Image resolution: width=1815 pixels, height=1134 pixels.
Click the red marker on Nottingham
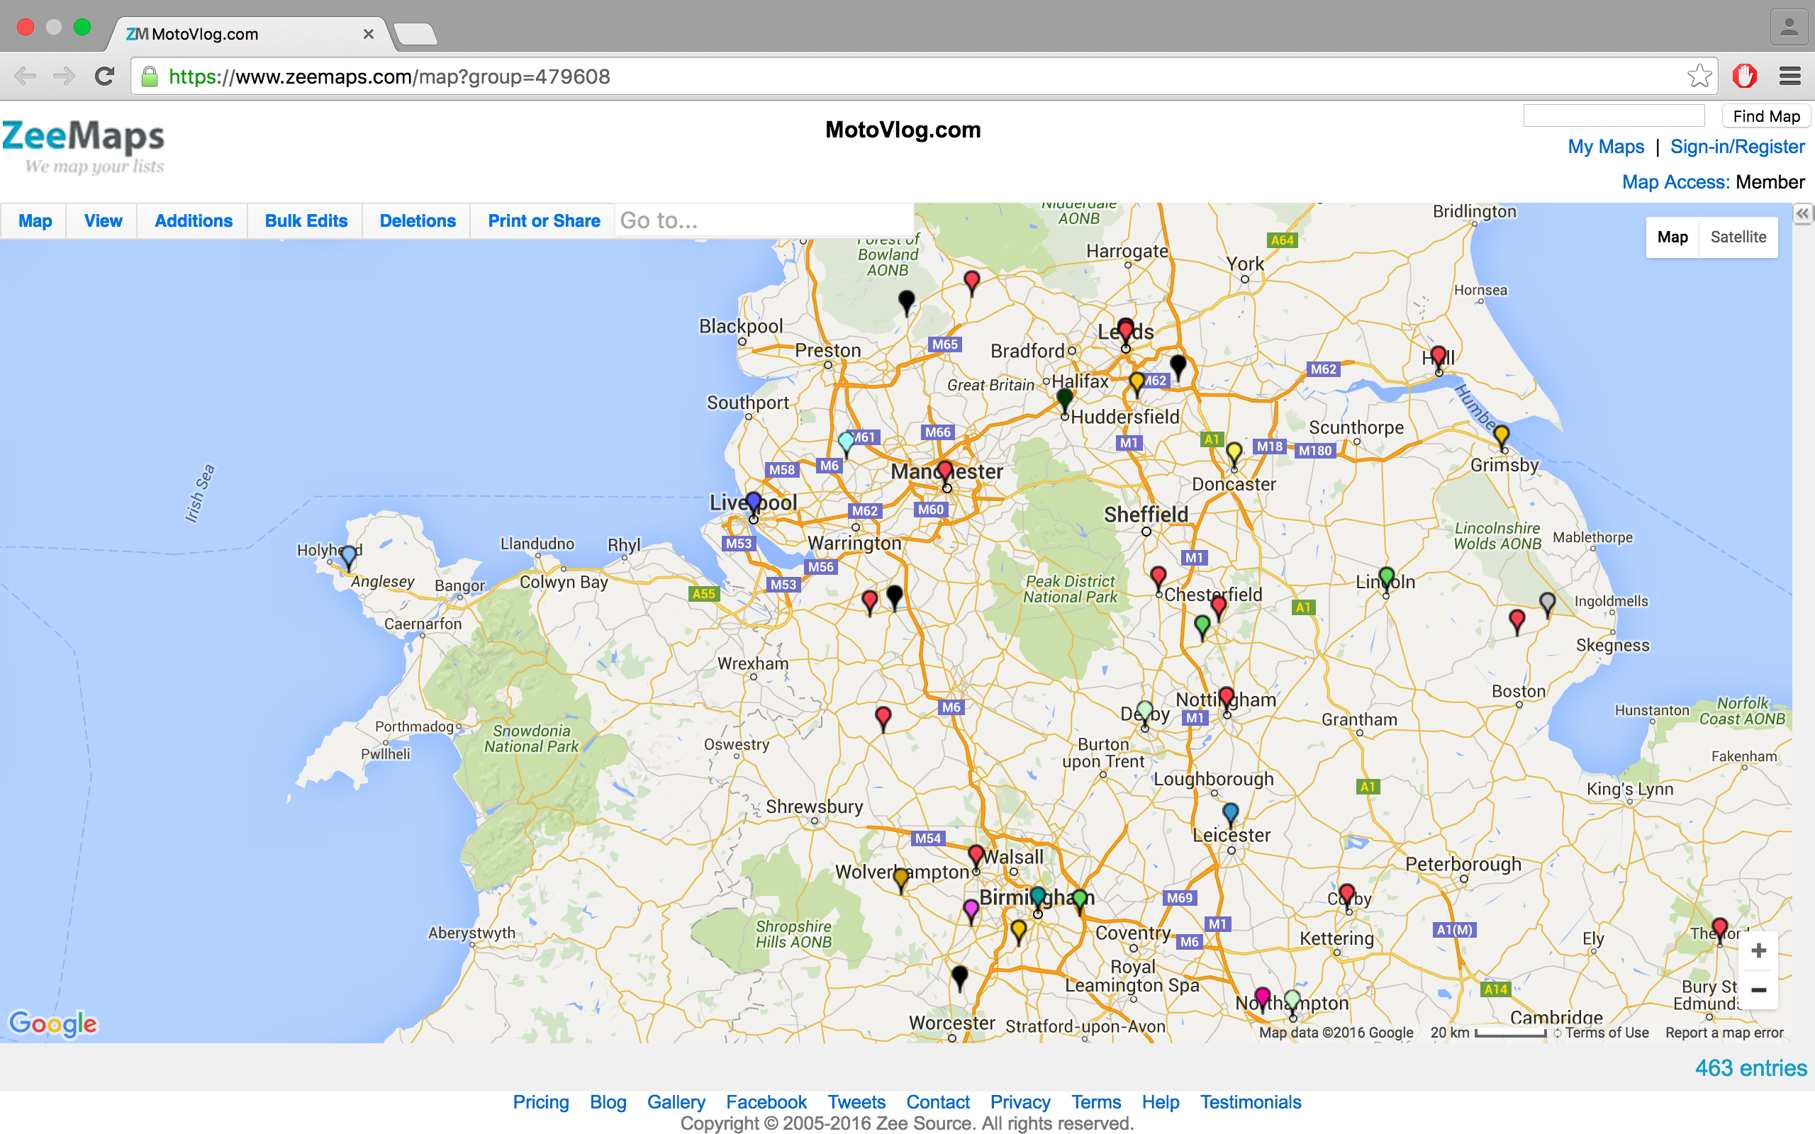(1227, 697)
